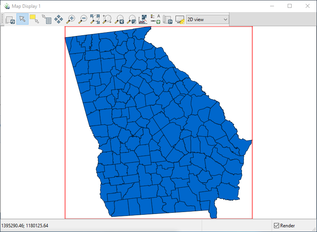The image size is (317, 232).
Task: Toggle the arrow Select tool
Action: click(22, 19)
